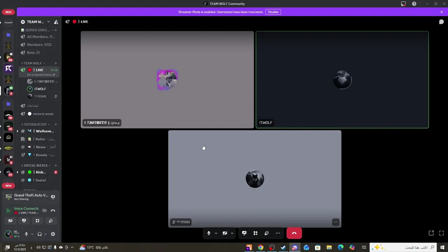Open soundboard from call control bar
The height and width of the screenshot is (252, 448).
coord(267,233)
